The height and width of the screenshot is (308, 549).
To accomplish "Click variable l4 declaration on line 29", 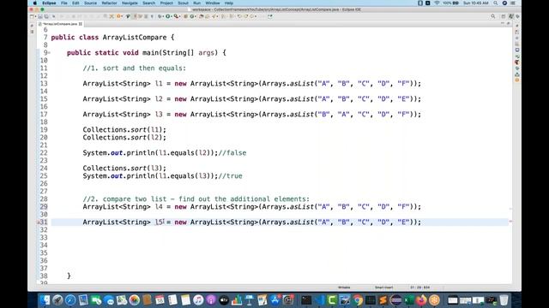I will point(159,207).
